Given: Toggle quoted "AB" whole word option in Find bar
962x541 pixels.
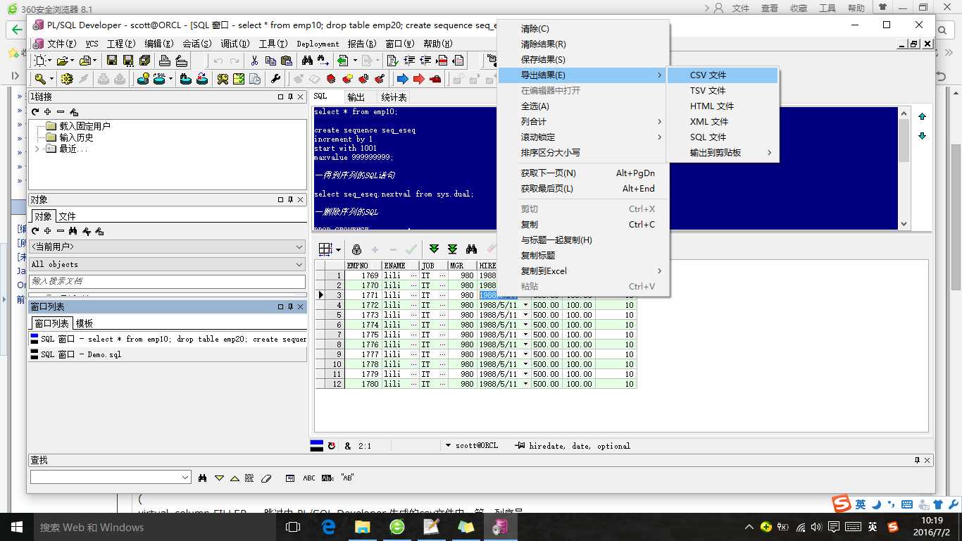Looking at the screenshot, I should coord(347,478).
